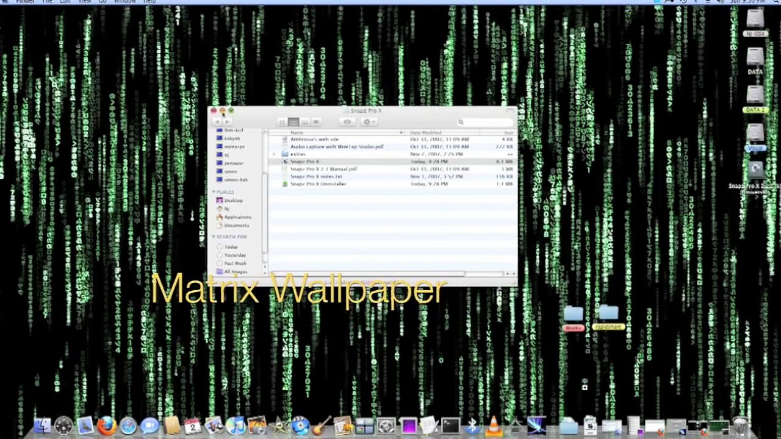Show Past Week search results
The width and height of the screenshot is (781, 439).
231,263
